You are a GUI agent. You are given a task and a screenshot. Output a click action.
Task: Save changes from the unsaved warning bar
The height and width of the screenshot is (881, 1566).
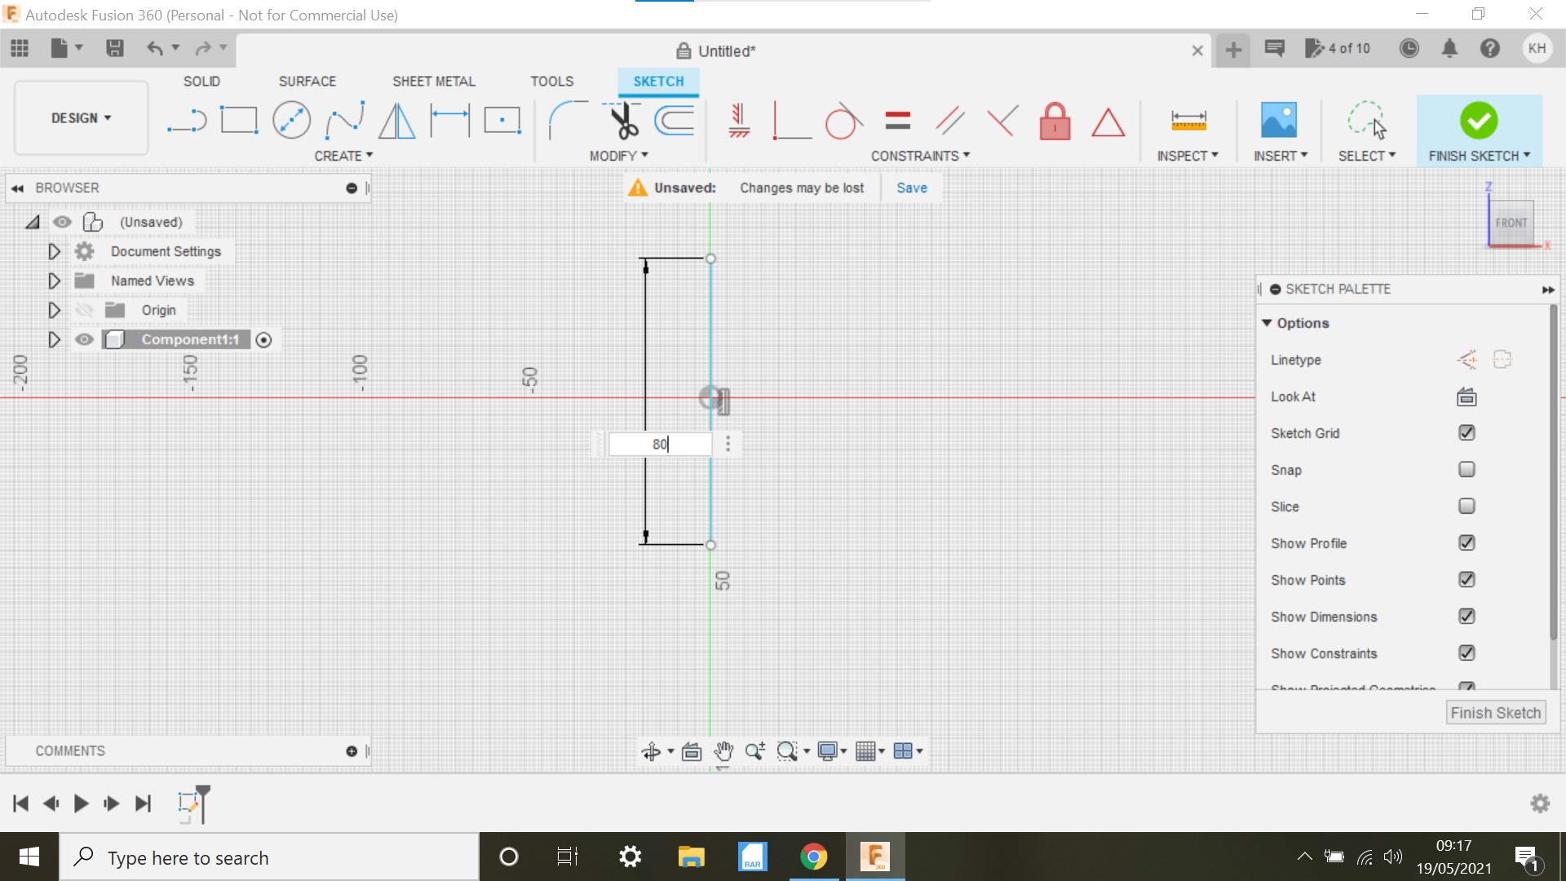point(911,188)
